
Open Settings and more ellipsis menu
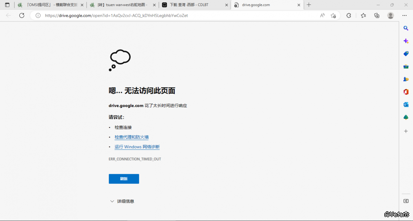click(x=404, y=16)
